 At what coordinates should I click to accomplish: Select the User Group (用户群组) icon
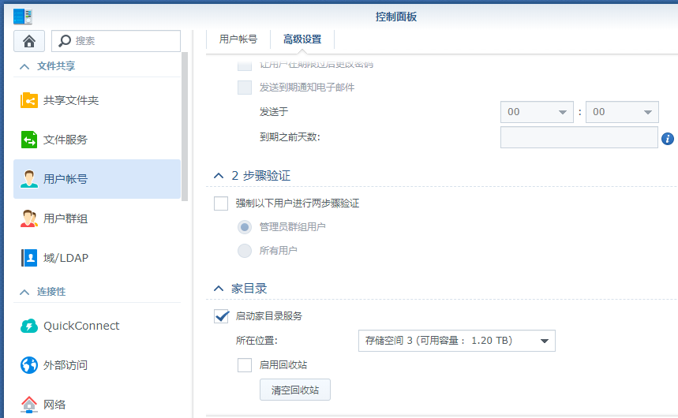tap(29, 218)
